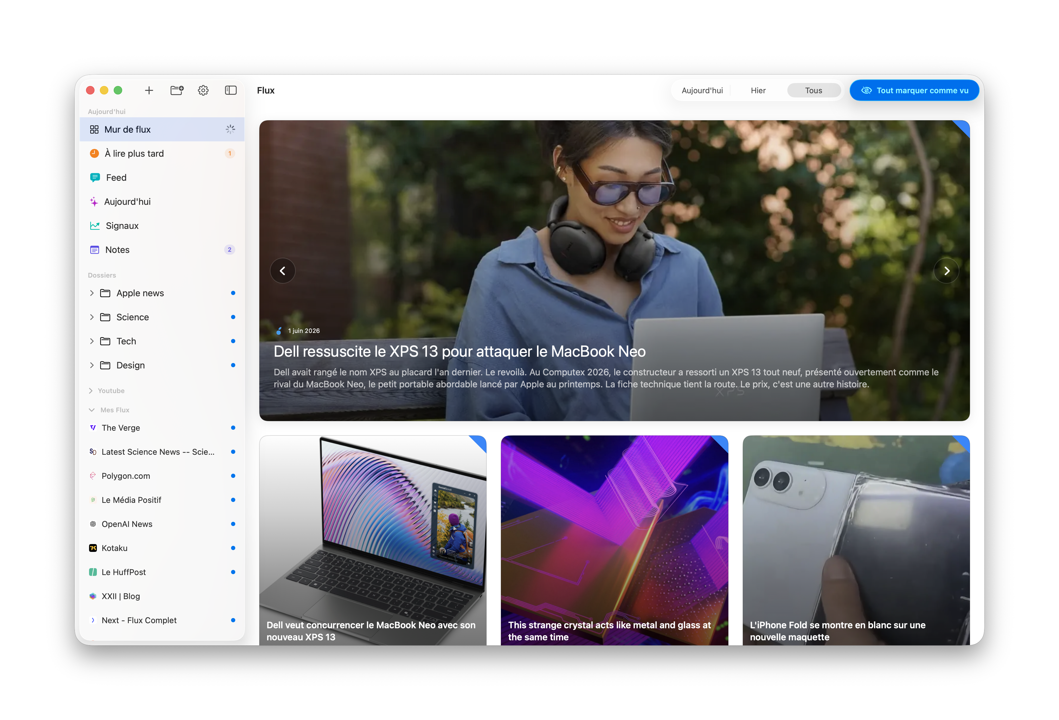Click the new folder icon in toolbar

click(177, 90)
